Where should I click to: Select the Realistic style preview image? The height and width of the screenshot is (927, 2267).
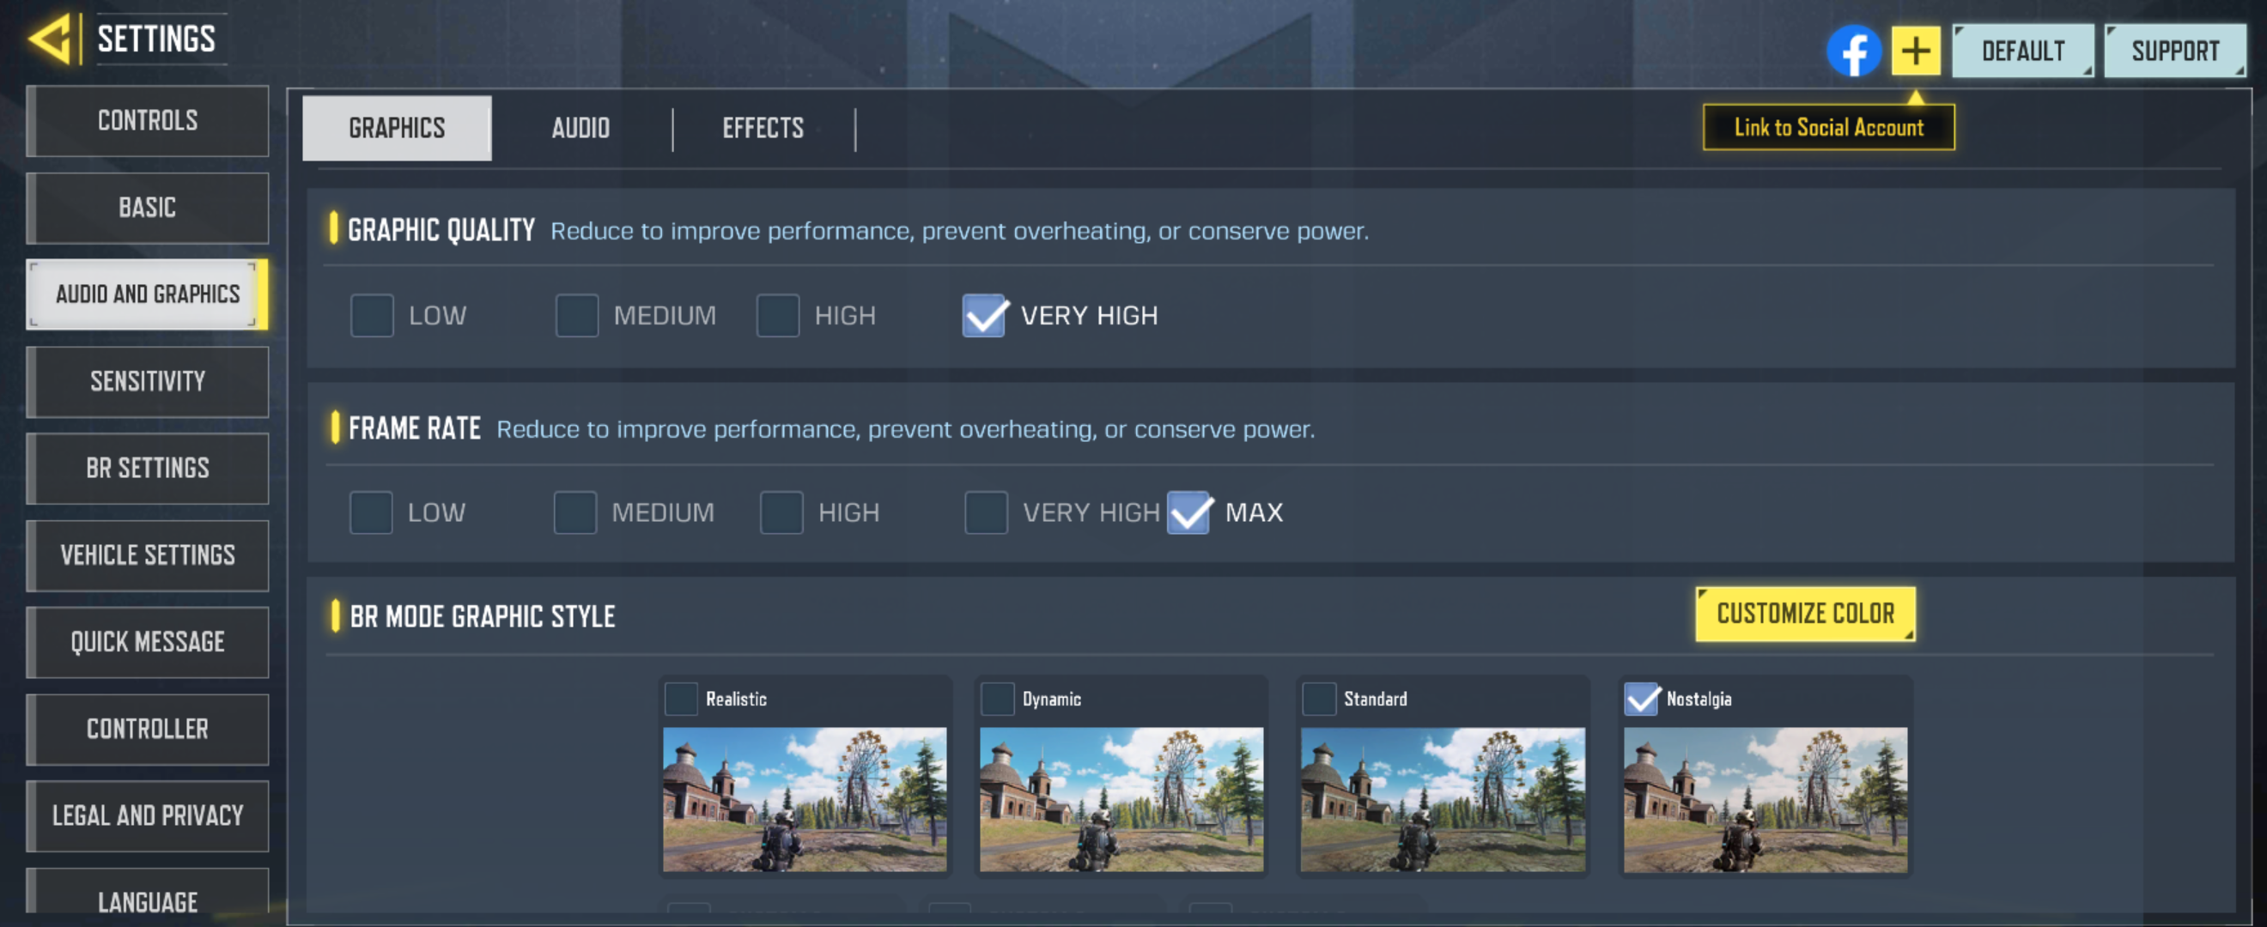805,799
